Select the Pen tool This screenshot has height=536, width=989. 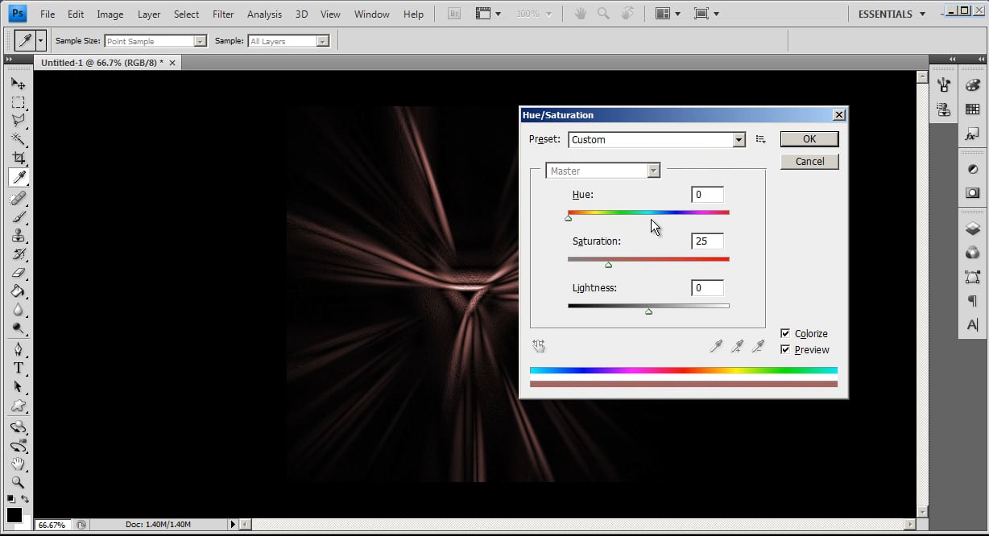click(18, 349)
